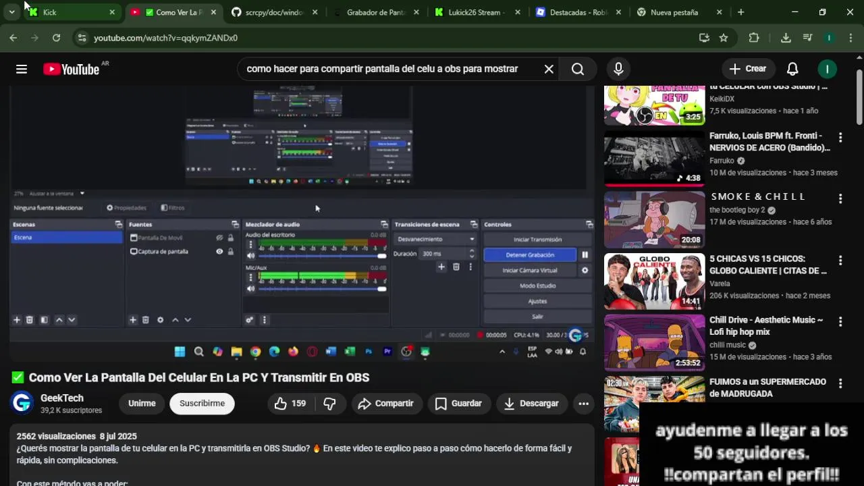
Task: Share the video with Compartir
Action: click(386, 404)
